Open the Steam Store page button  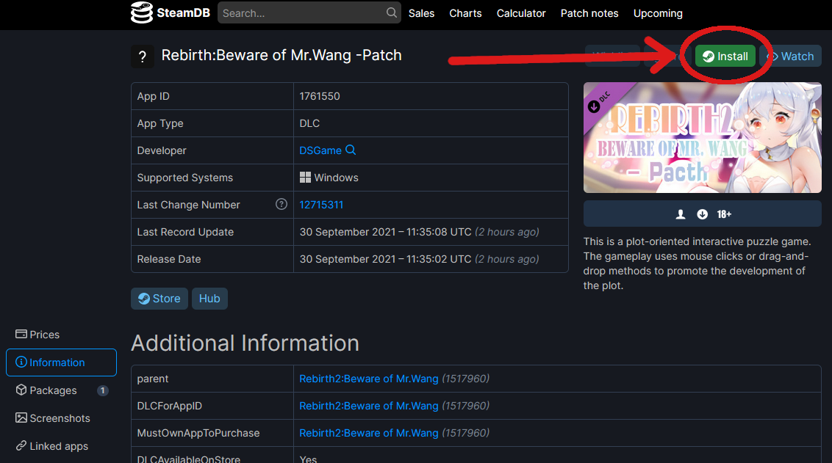point(159,299)
